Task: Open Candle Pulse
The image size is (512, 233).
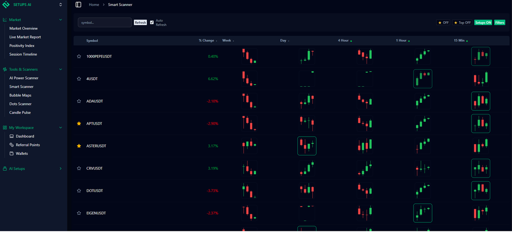Action: click(20, 113)
